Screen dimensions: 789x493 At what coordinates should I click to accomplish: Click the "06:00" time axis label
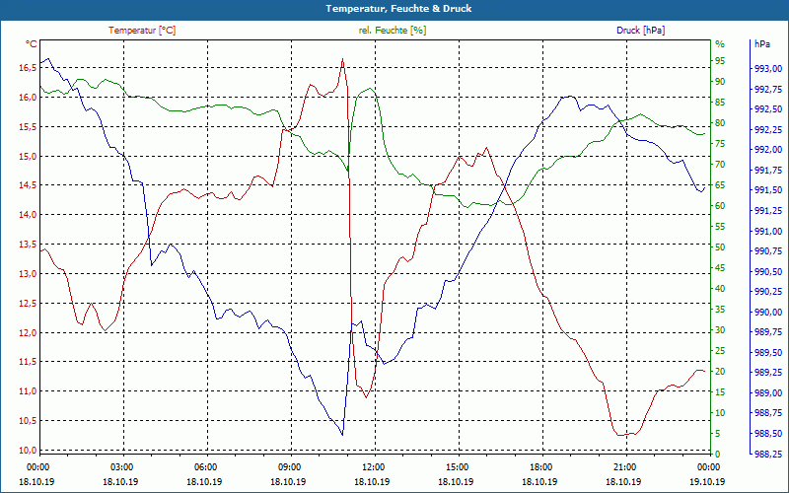coord(205,467)
